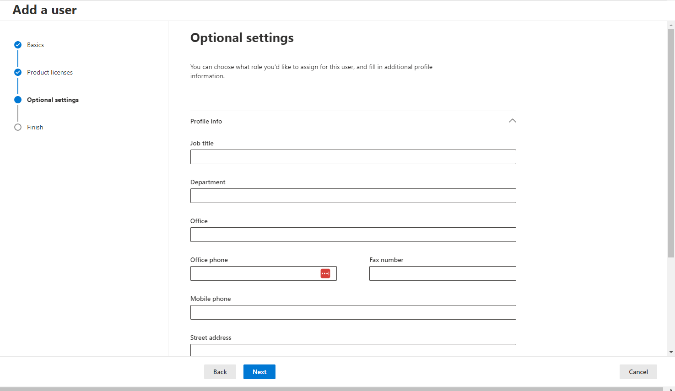Image resolution: width=675 pixels, height=391 pixels.
Task: Click the Optional settings step circle
Action: click(18, 100)
